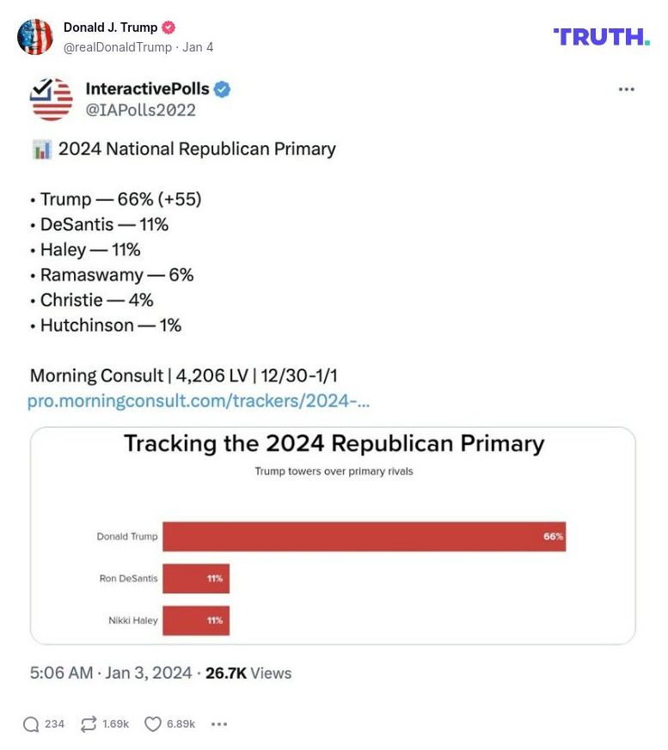
Task: Open the TRUTH logo in the corner
Action: (602, 37)
